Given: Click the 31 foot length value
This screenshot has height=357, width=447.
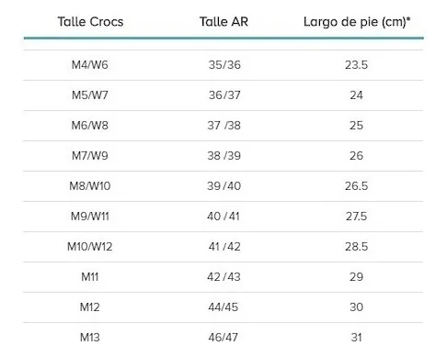Looking at the screenshot, I should pyautogui.click(x=356, y=338).
